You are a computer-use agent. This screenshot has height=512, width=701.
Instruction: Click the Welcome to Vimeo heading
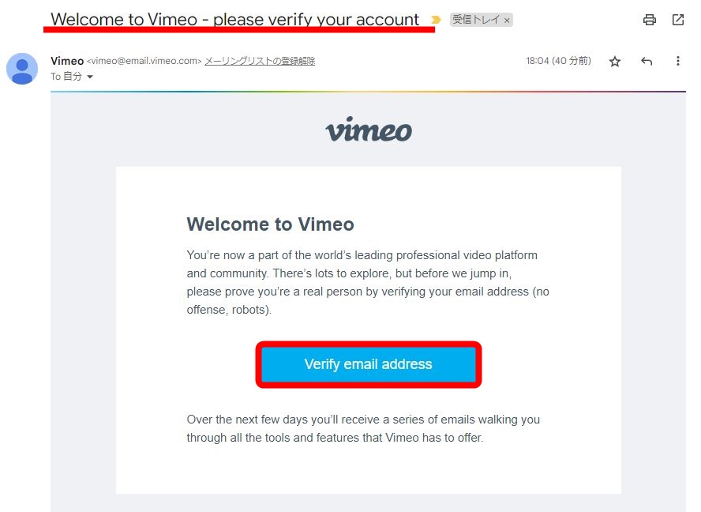pos(271,224)
